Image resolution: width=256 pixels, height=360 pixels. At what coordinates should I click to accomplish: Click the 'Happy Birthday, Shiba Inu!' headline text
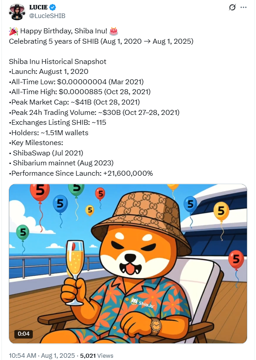click(x=64, y=31)
